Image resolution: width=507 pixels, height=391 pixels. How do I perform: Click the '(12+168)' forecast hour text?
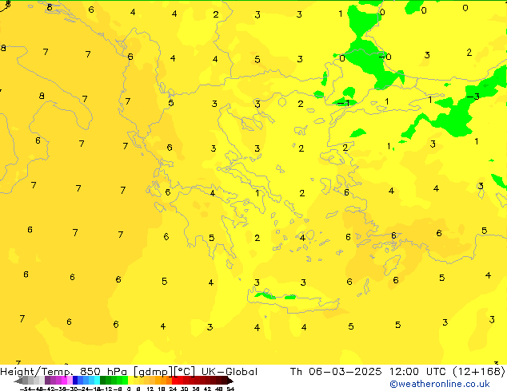point(479,371)
